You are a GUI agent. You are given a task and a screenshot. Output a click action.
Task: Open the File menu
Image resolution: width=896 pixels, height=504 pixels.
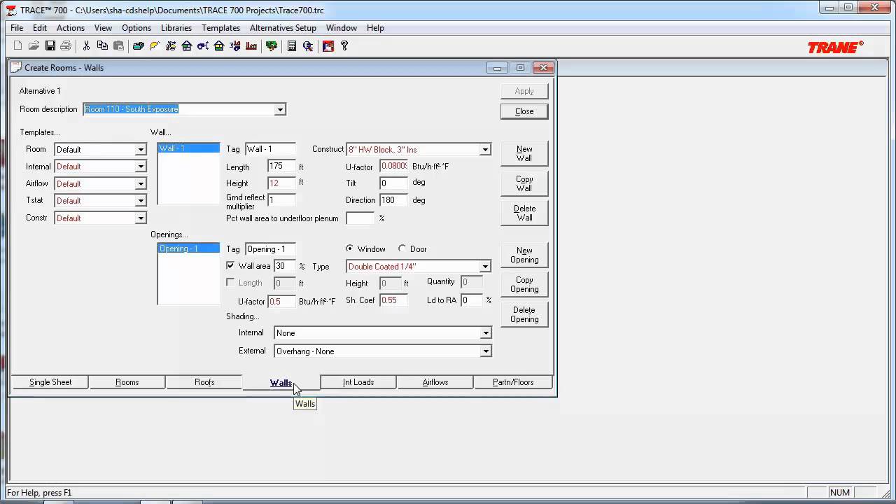click(x=17, y=28)
